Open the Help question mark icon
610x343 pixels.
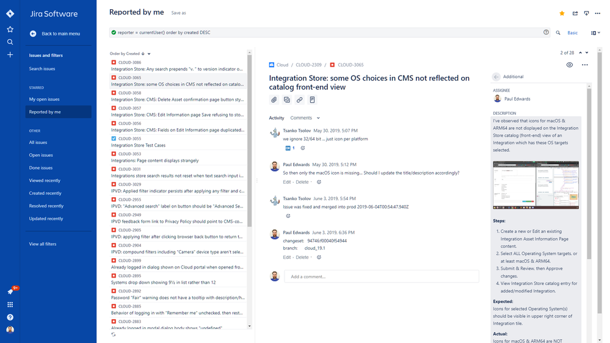[10, 317]
